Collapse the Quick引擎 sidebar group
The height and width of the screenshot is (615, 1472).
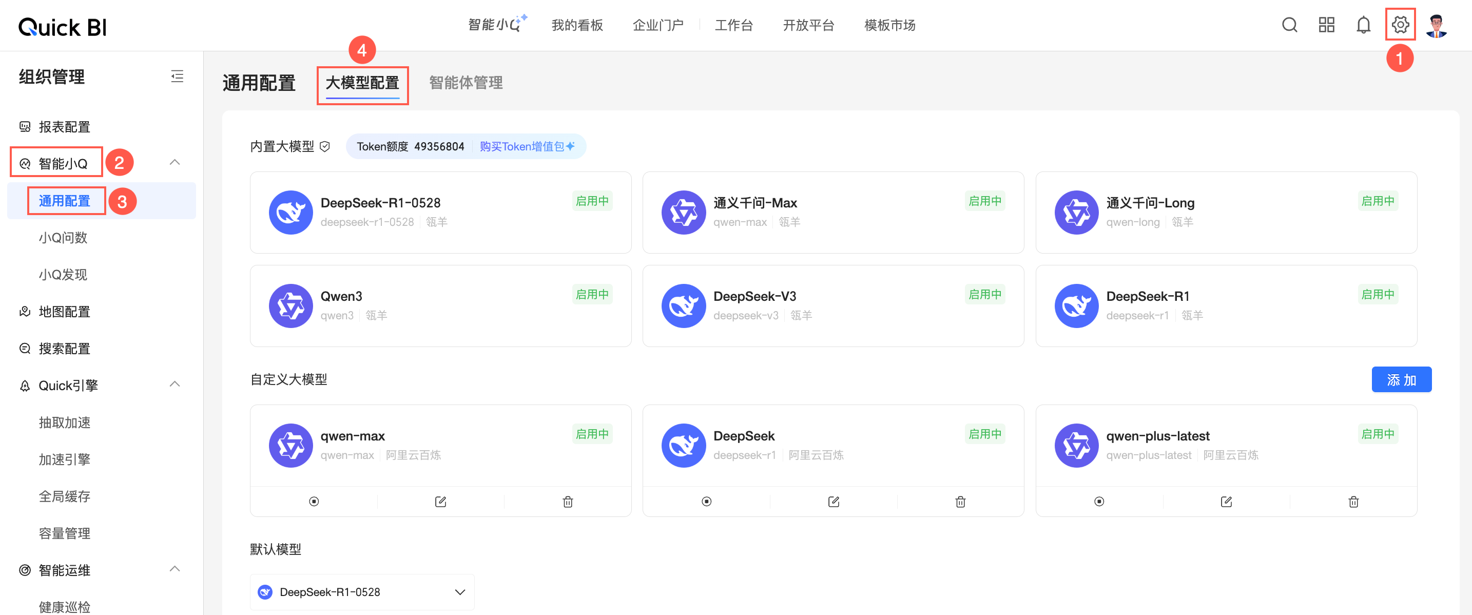point(175,384)
